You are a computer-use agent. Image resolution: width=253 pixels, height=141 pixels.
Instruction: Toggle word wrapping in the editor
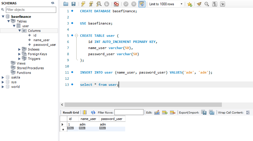pyautogui.click(x=222, y=4)
